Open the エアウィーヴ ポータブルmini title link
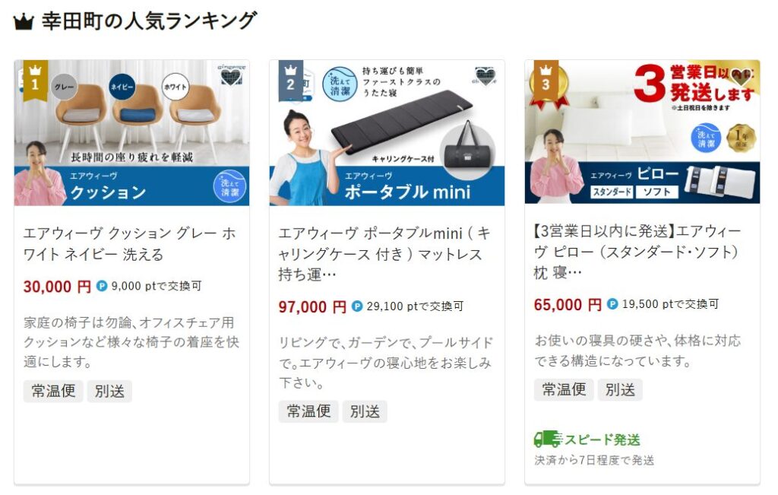This screenshot has width=778, height=495. (x=384, y=254)
